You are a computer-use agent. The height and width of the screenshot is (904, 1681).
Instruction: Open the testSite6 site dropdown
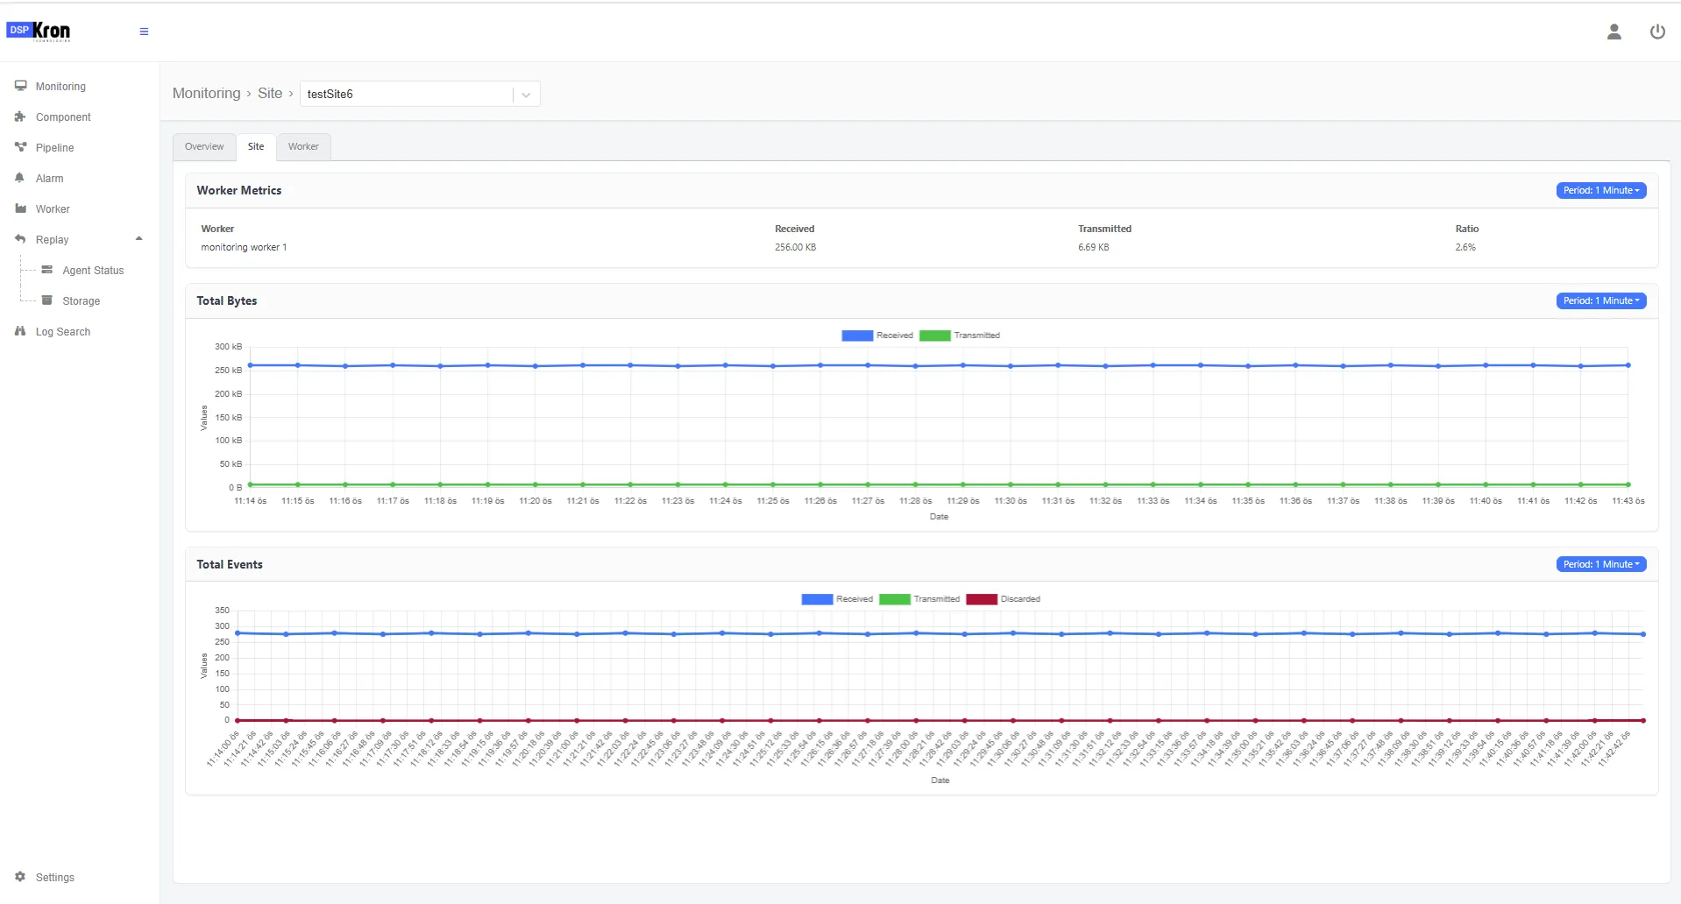pos(420,94)
